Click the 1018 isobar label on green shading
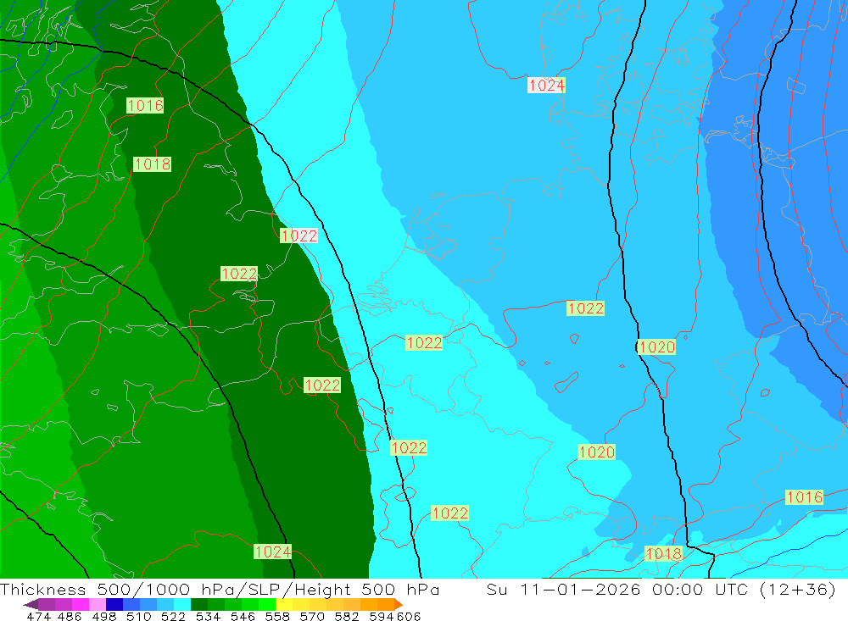 coord(152,164)
